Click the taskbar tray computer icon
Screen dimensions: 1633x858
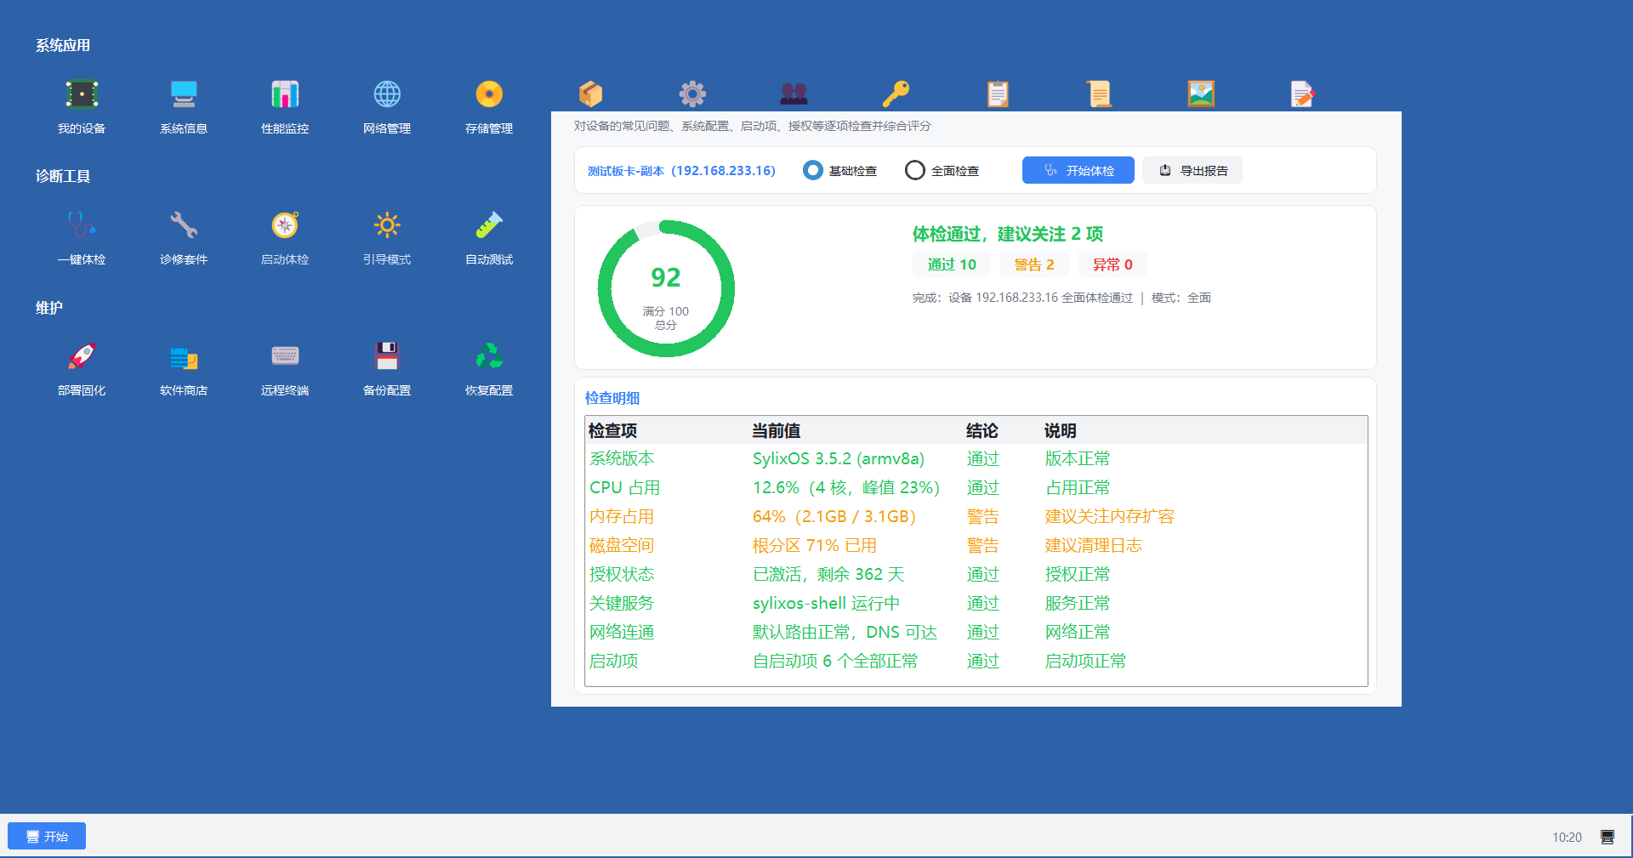(x=1607, y=838)
